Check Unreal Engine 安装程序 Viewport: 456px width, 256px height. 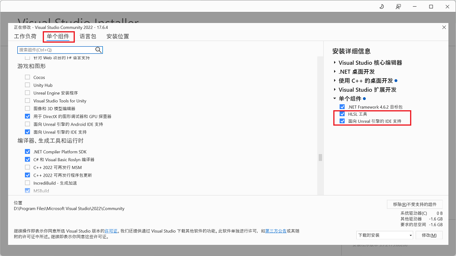click(27, 93)
